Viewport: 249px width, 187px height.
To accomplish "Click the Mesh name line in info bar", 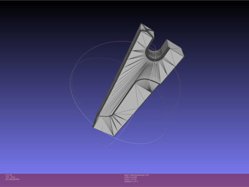I will click(x=136, y=175).
